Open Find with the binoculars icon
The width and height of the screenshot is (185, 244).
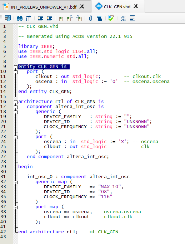20,18
